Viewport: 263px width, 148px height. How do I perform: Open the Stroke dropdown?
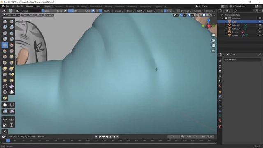tap(130, 11)
